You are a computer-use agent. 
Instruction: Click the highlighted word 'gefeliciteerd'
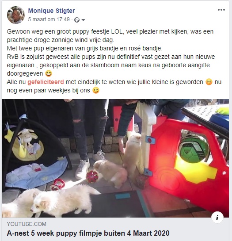click(x=46, y=82)
